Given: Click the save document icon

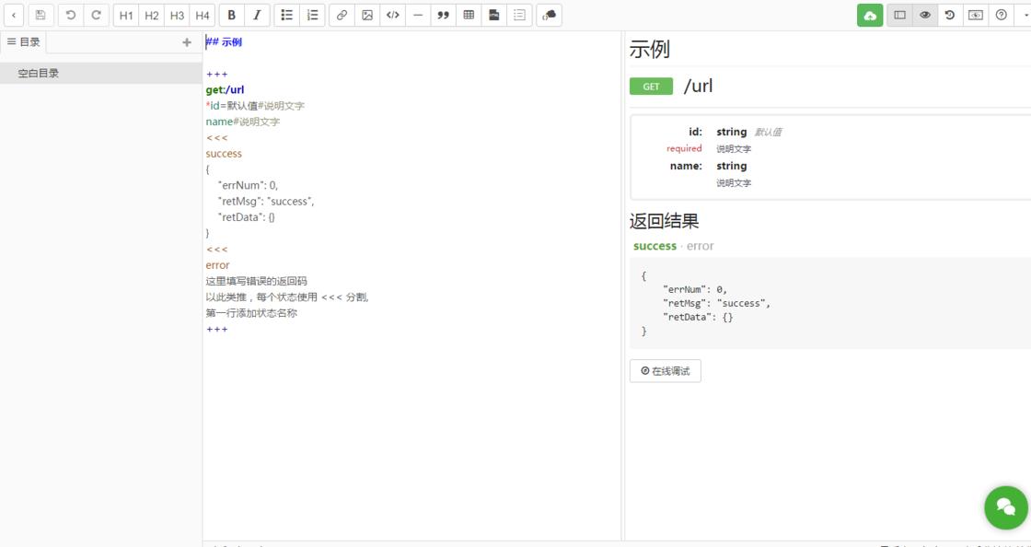Looking at the screenshot, I should pos(41,15).
